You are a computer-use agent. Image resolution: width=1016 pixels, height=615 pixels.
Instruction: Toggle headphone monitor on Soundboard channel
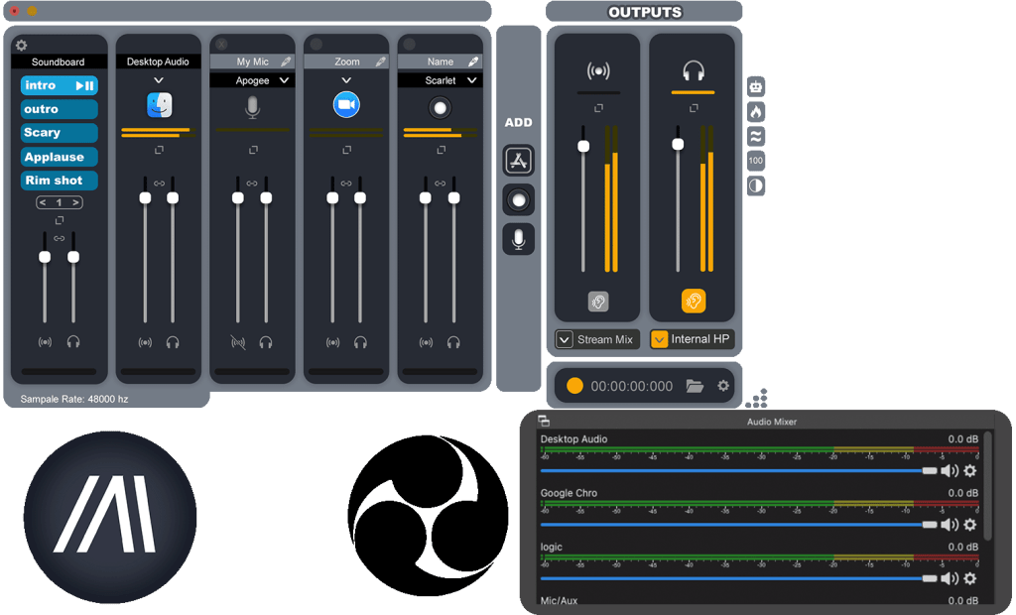[x=73, y=342]
